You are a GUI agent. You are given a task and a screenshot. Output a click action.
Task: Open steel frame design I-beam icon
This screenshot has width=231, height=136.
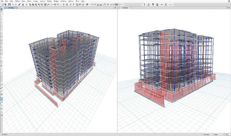tap(145, 5)
